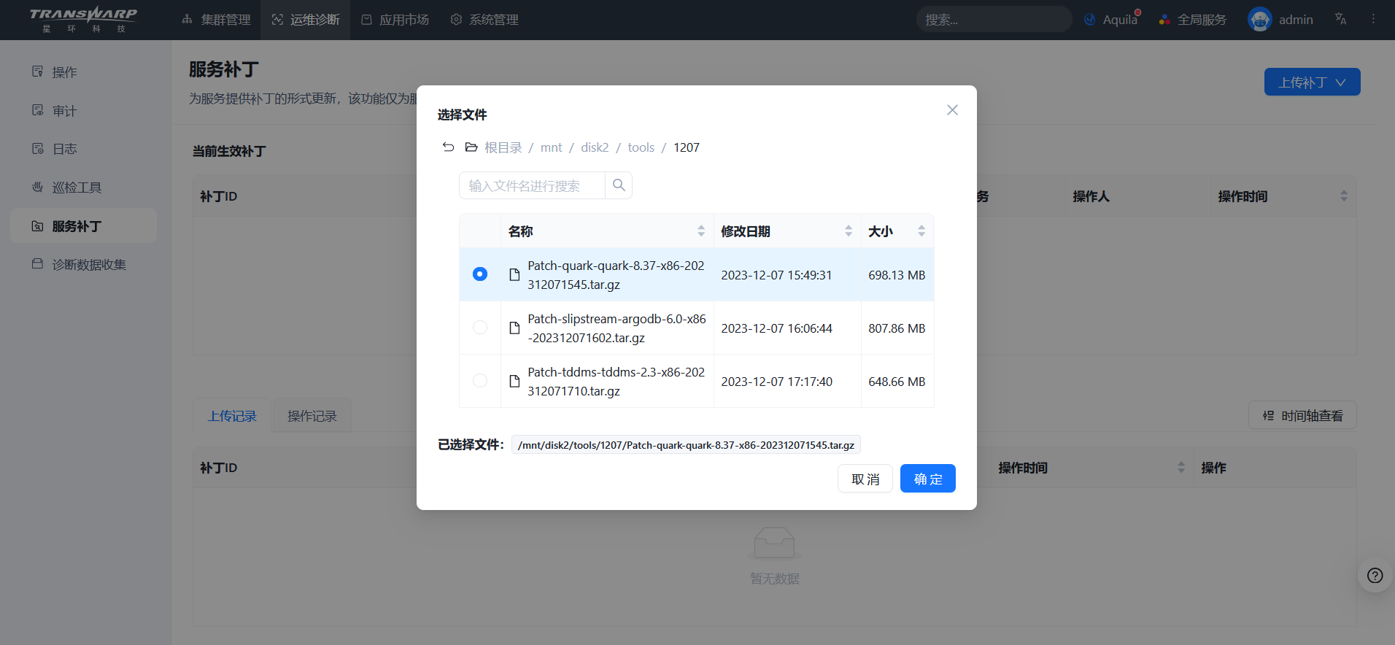Select the Patch-slipstream-argodb-6.0 file radio button
The width and height of the screenshot is (1395, 645).
coord(480,328)
